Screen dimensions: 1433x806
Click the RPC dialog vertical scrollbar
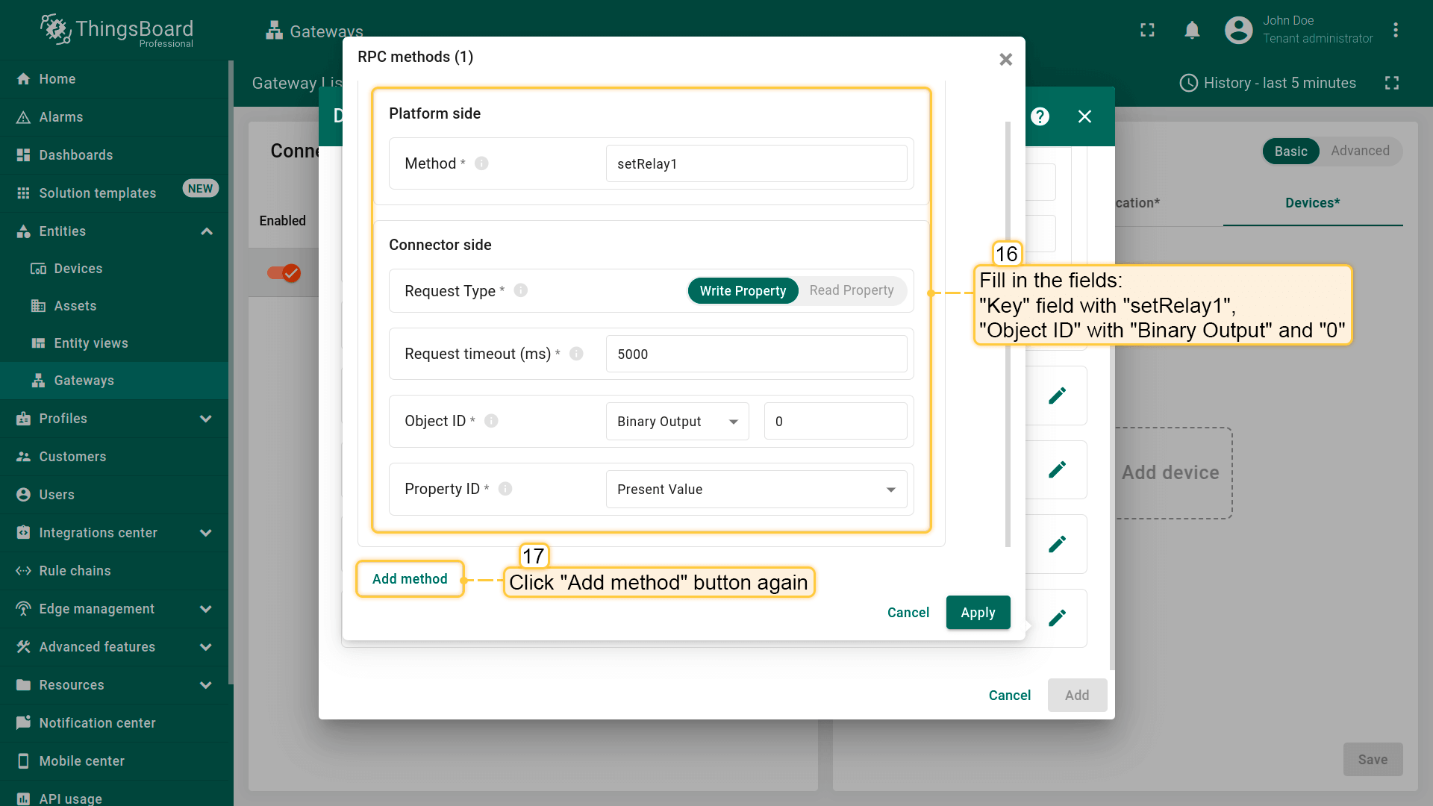(1008, 336)
